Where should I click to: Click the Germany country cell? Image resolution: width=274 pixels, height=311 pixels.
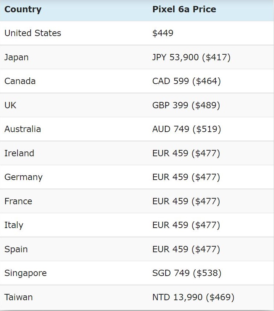click(23, 177)
